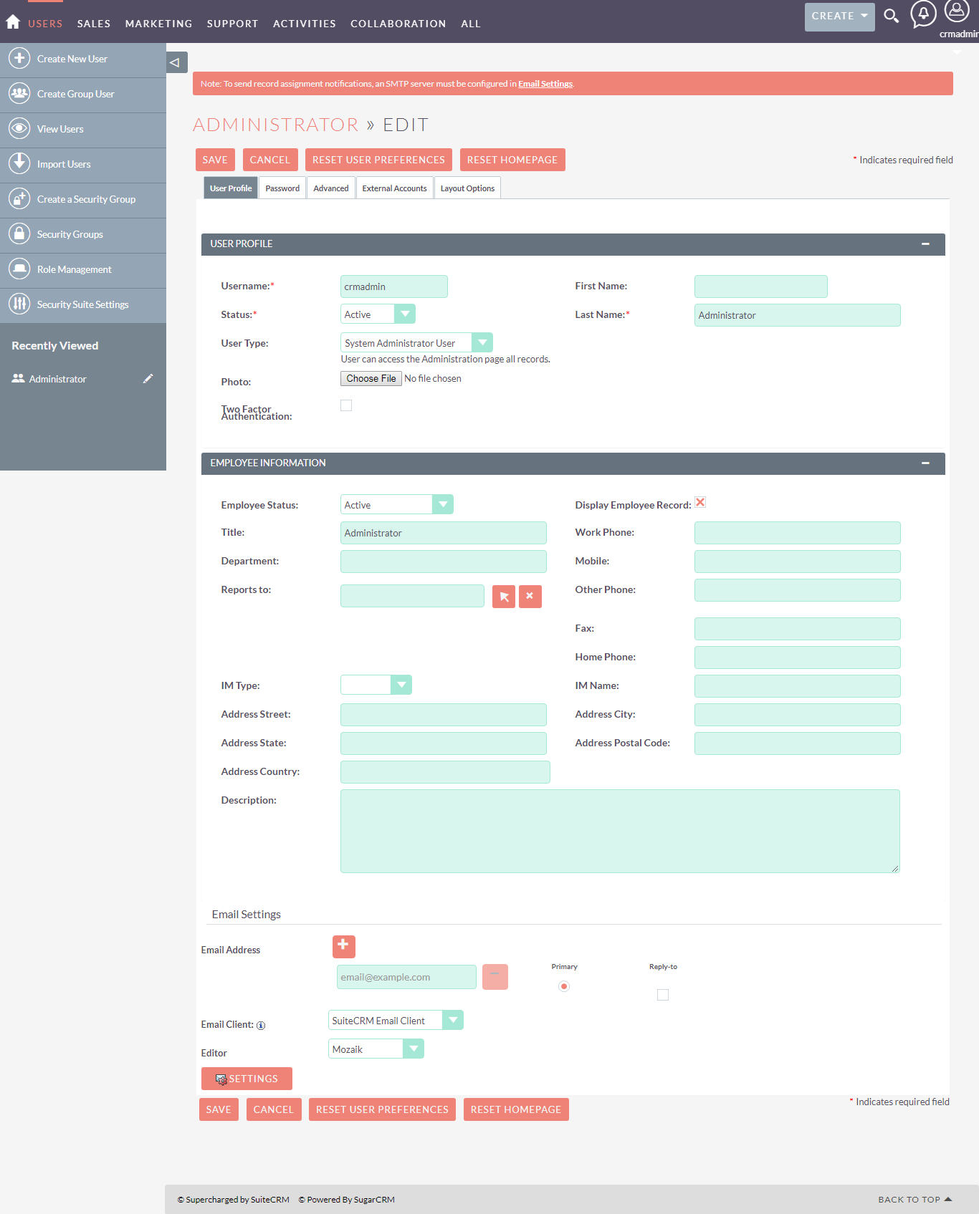Open the Email Settings link in notice
979x1214 pixels.
point(545,84)
